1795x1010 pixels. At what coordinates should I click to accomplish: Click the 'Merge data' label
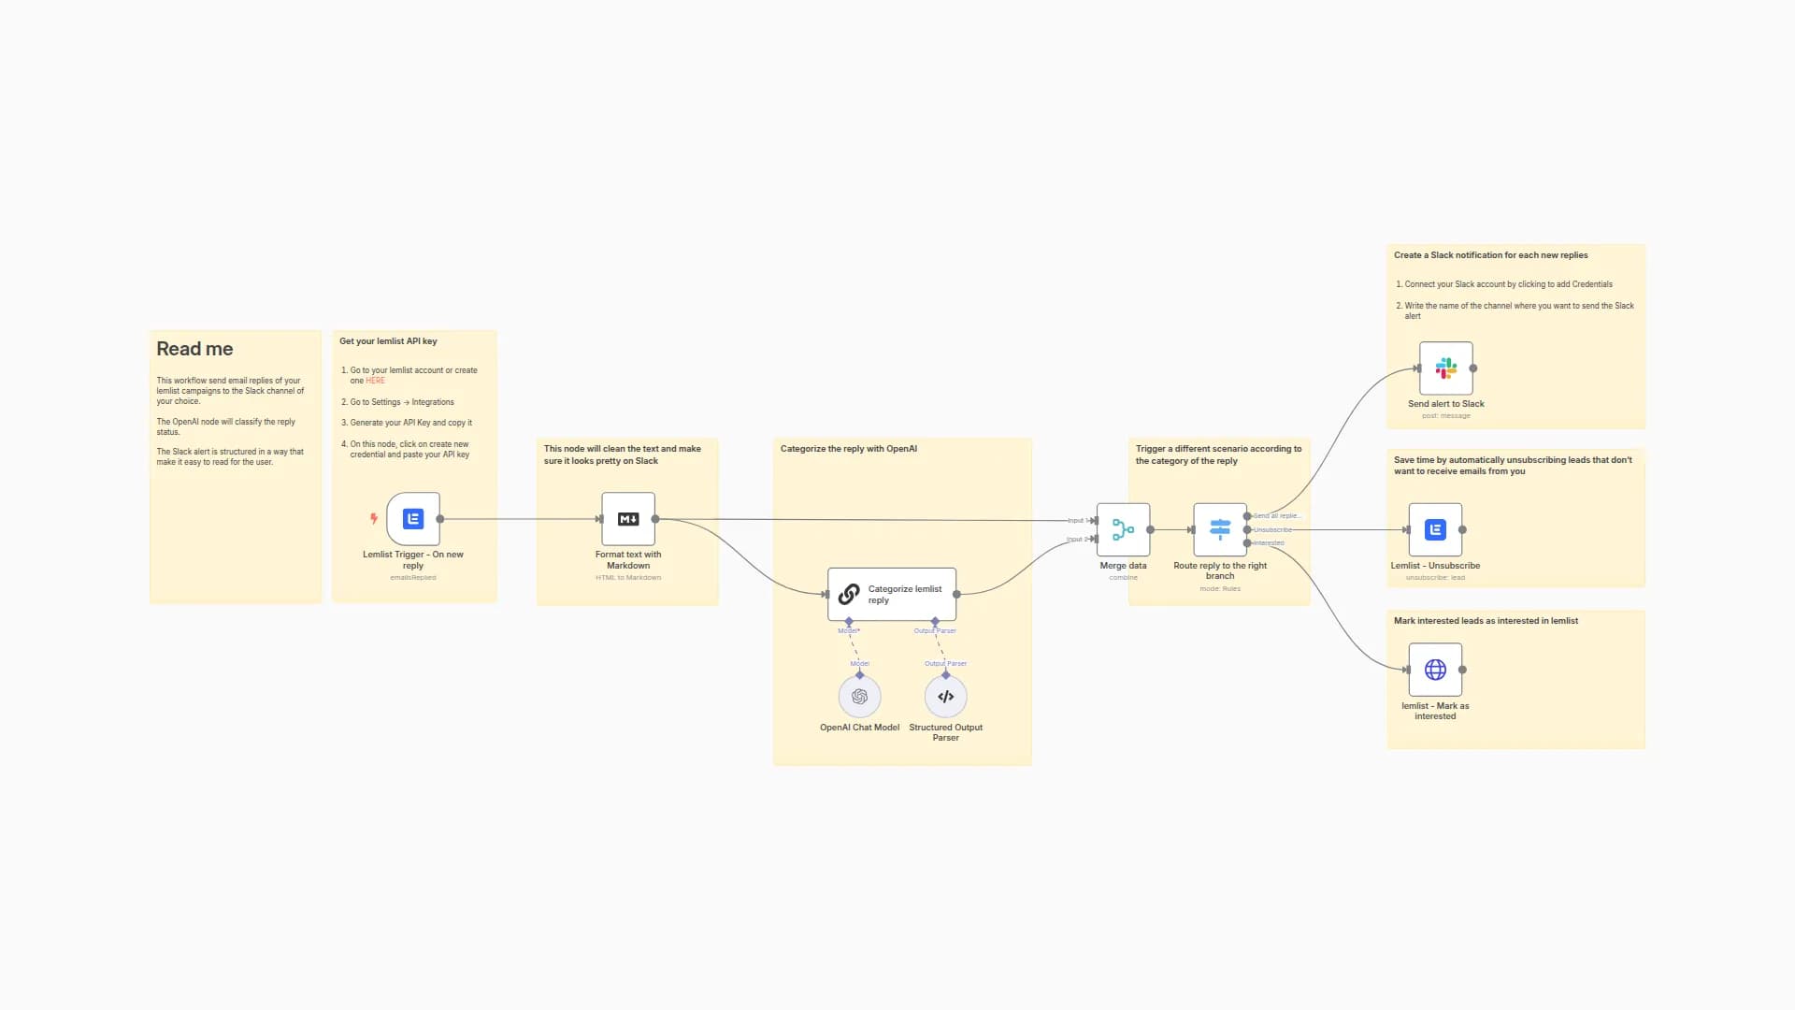tap(1123, 566)
